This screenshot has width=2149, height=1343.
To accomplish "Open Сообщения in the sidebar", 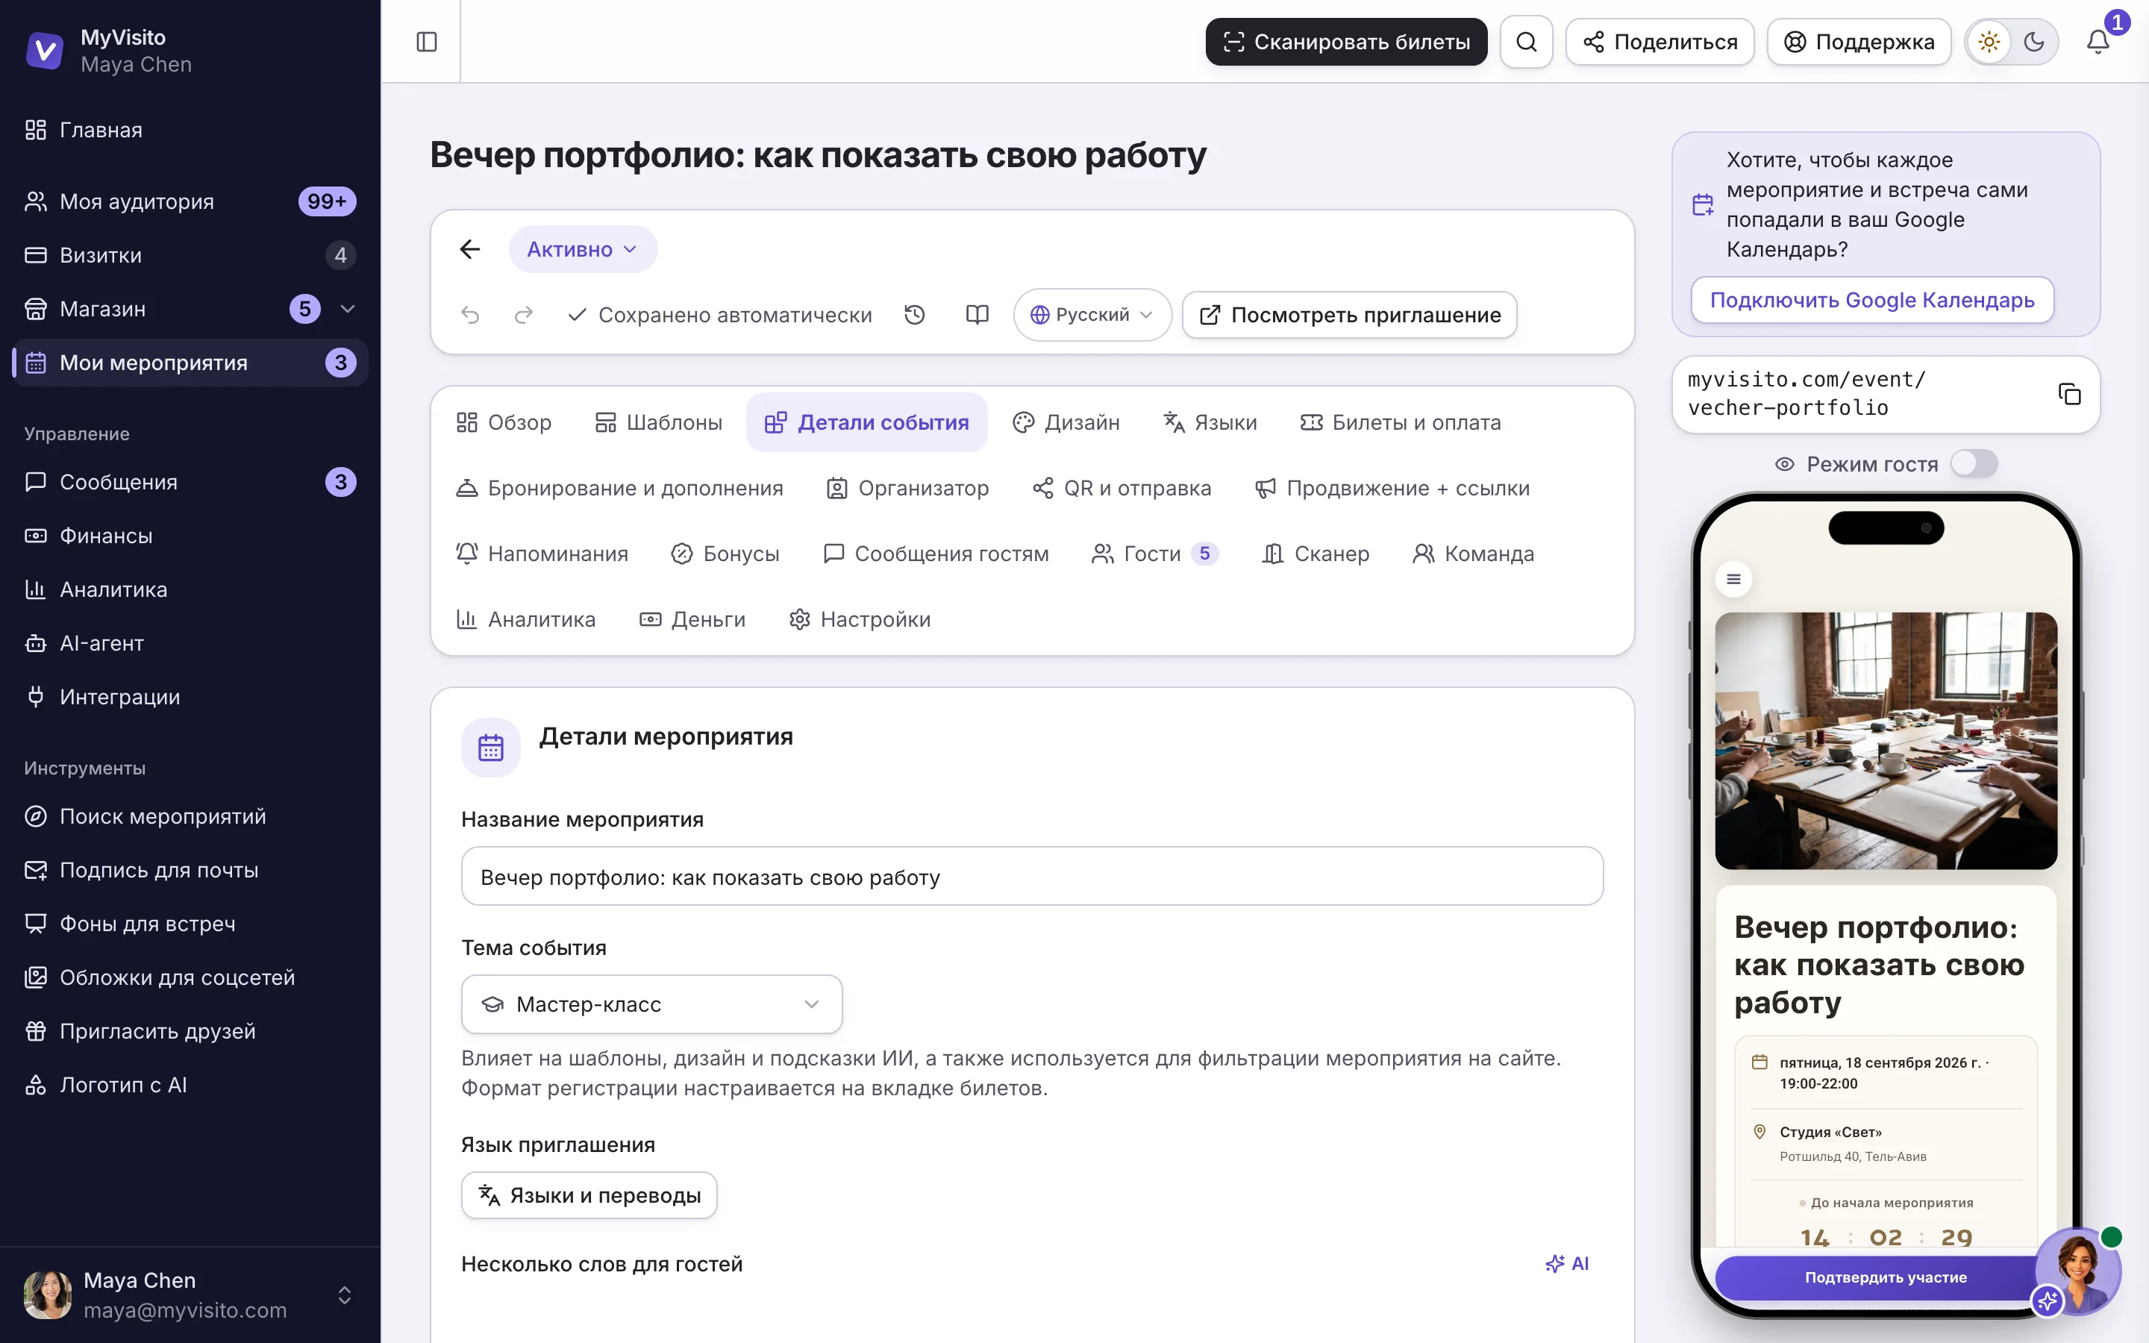I will point(190,482).
